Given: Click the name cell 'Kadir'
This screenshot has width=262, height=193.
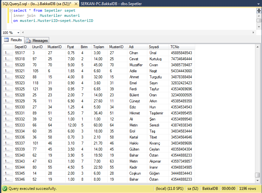Looking at the screenshot, I should [137, 167].
